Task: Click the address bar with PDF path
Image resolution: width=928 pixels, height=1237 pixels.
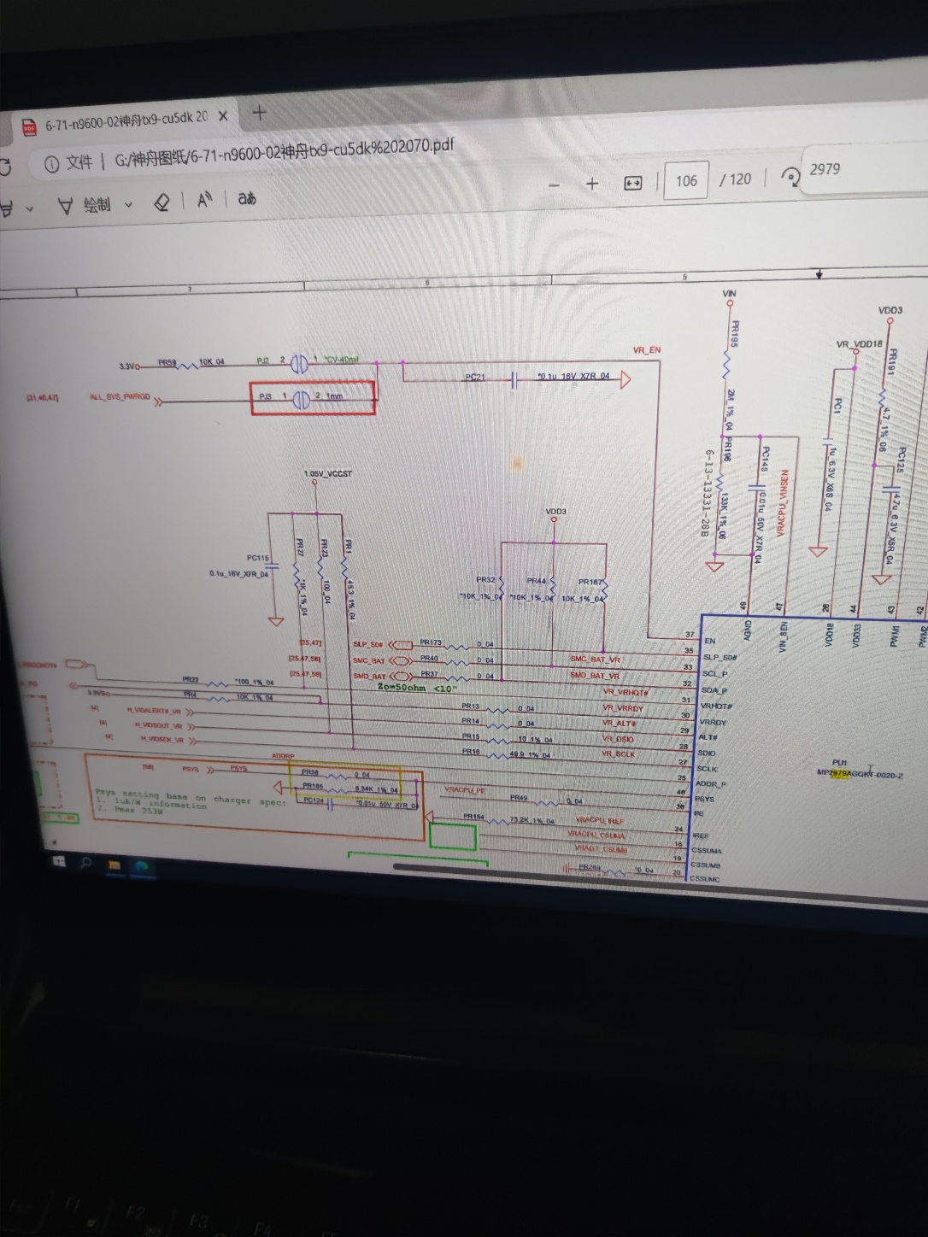Action: pos(282,152)
